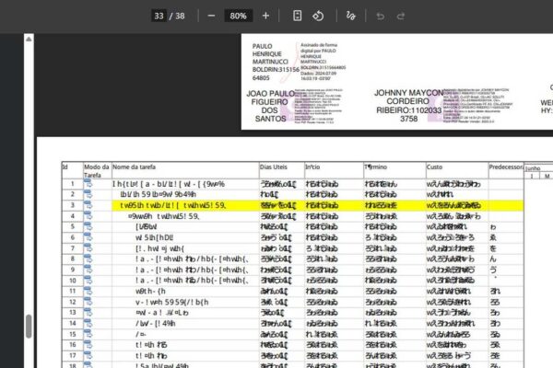Click the redo arrow icon

[x=401, y=16]
